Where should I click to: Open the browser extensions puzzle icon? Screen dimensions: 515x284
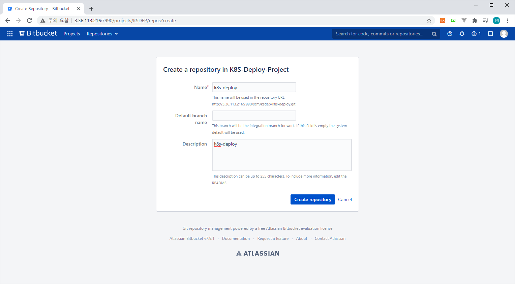(475, 21)
